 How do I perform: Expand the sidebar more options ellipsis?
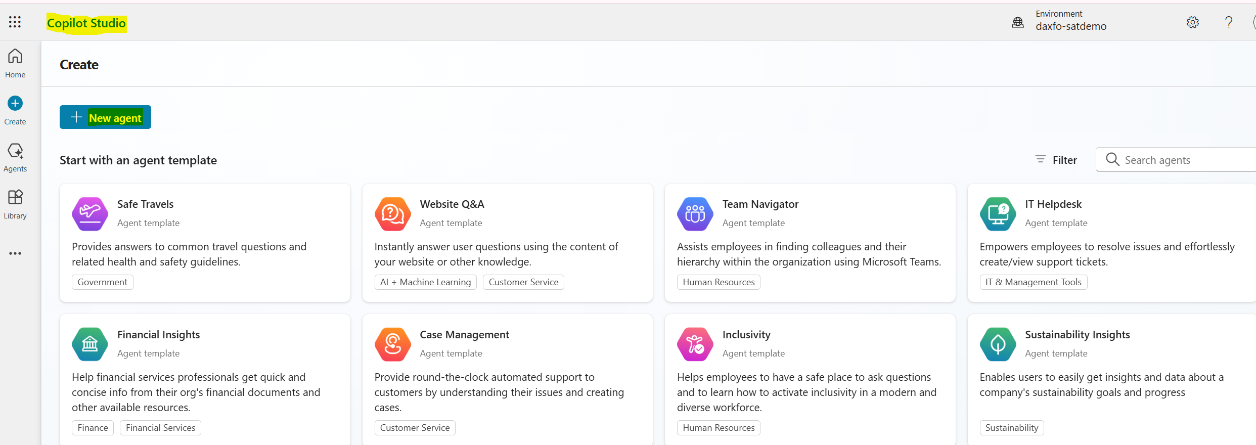[15, 253]
